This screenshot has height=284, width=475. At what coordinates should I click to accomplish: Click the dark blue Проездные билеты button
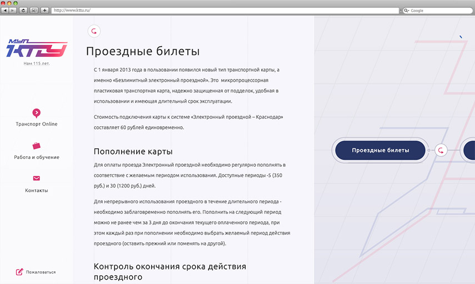380,150
